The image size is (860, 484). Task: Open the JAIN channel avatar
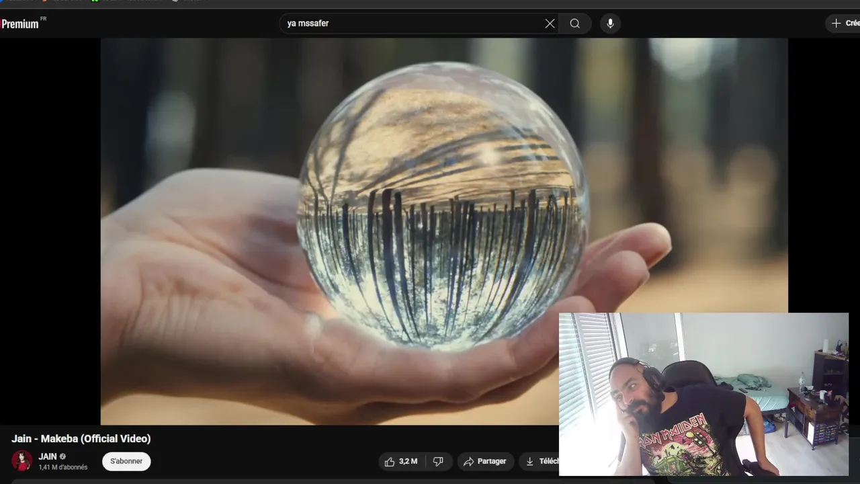pyautogui.click(x=22, y=461)
